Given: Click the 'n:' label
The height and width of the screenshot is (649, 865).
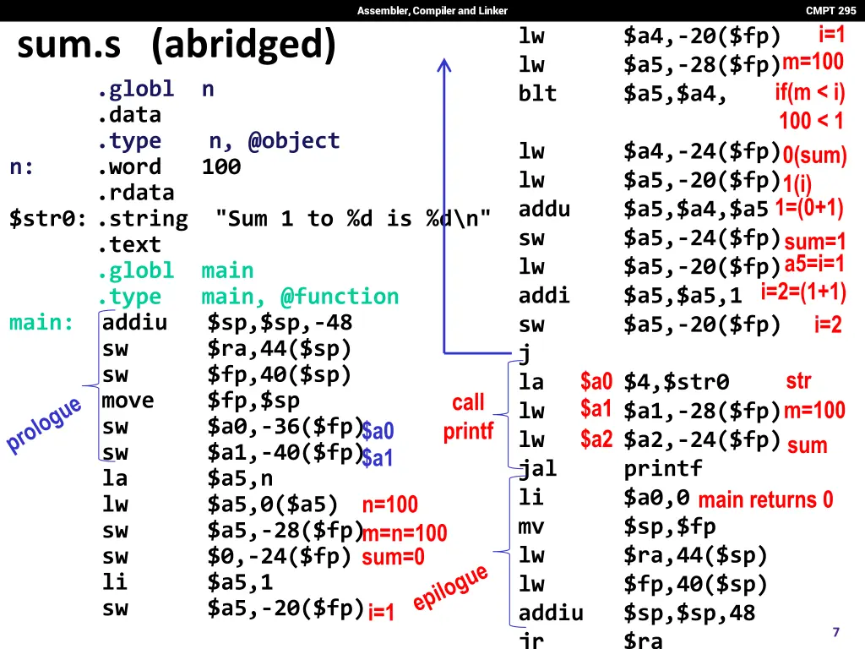Looking at the screenshot, I should point(21,166).
